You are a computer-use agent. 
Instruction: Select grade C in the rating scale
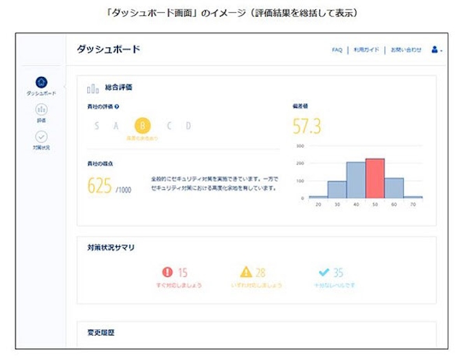click(x=169, y=126)
